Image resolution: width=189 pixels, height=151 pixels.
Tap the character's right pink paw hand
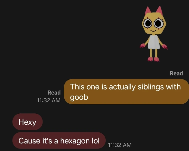tap(165, 47)
